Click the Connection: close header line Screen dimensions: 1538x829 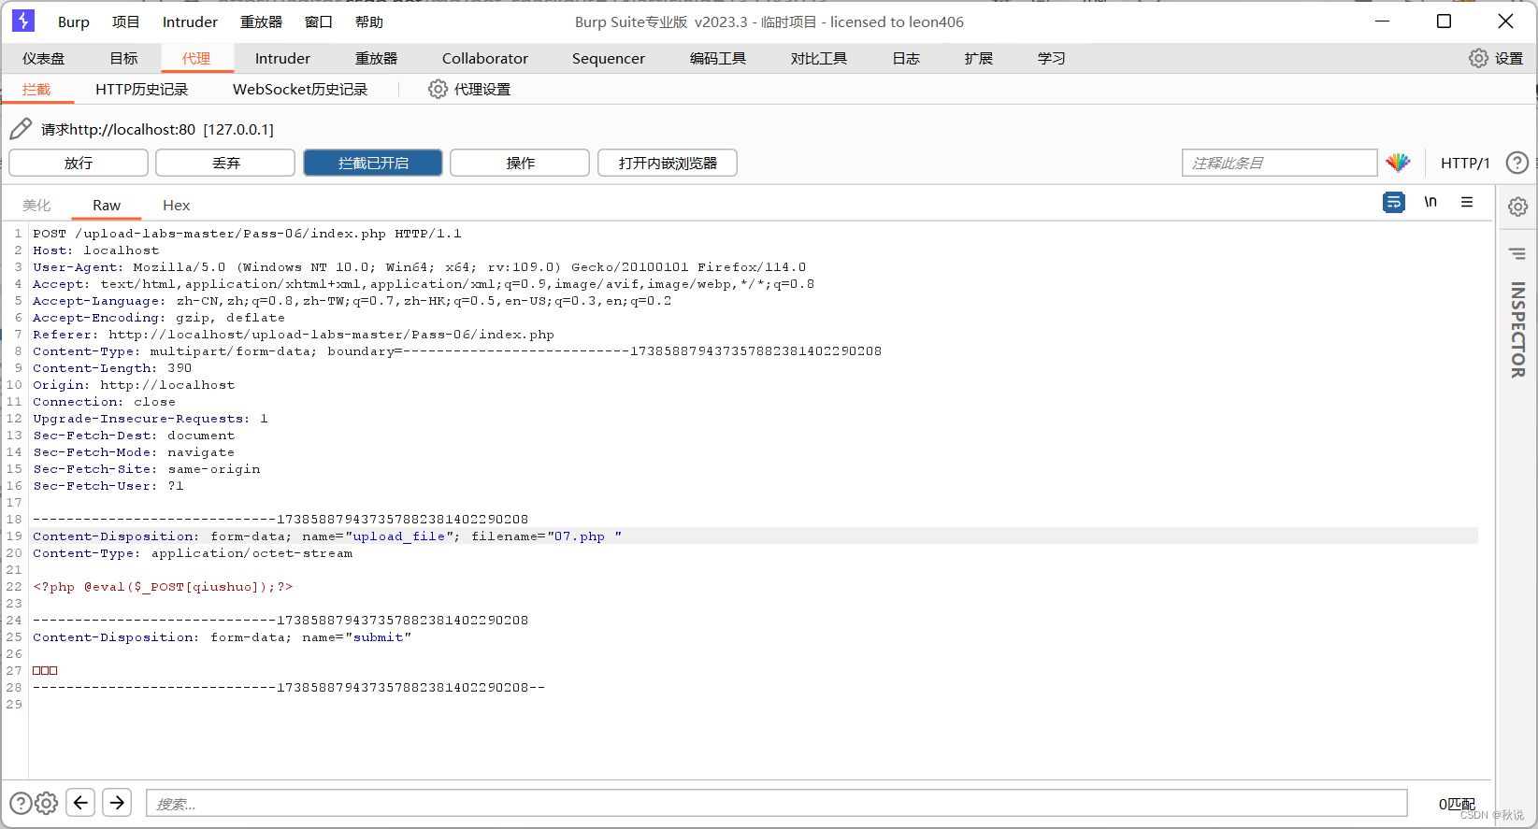click(104, 402)
